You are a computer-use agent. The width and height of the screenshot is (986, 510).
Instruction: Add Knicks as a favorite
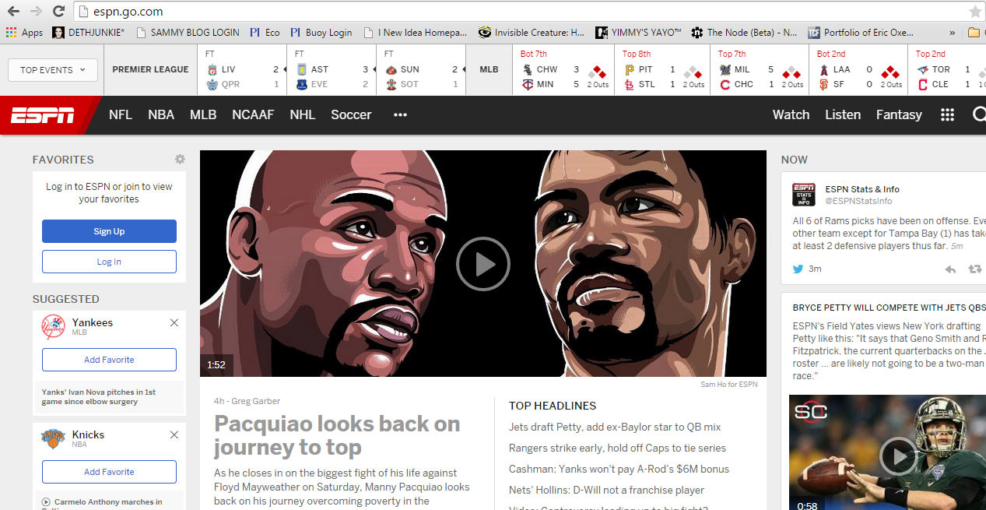109,472
